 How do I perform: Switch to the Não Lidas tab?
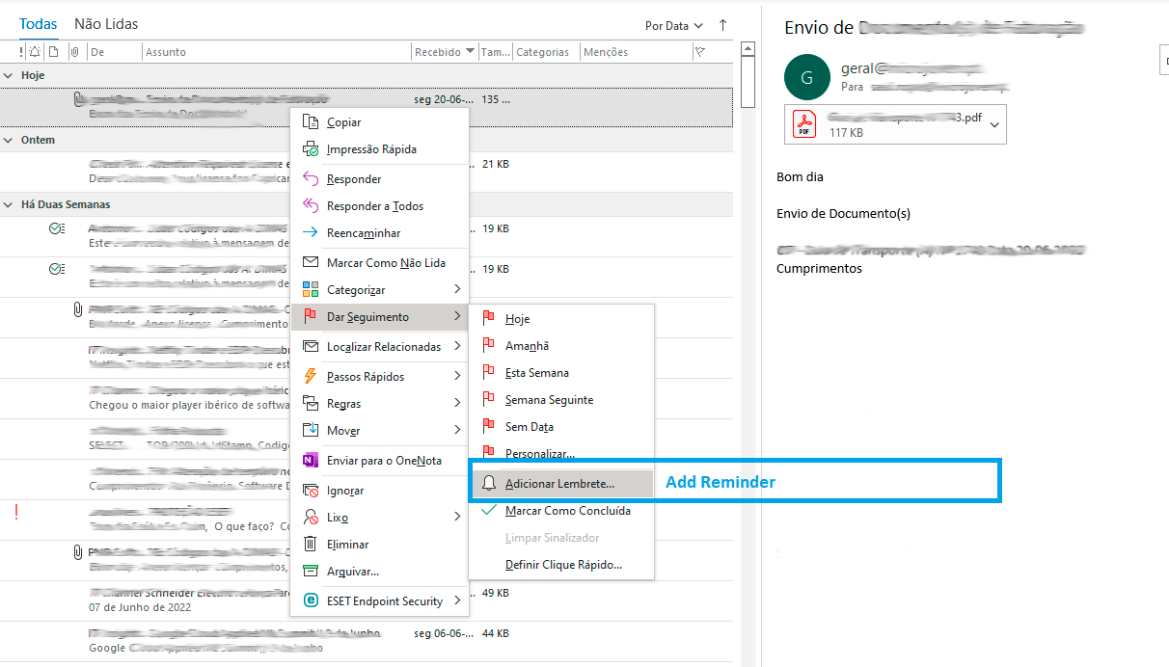pyautogui.click(x=106, y=24)
